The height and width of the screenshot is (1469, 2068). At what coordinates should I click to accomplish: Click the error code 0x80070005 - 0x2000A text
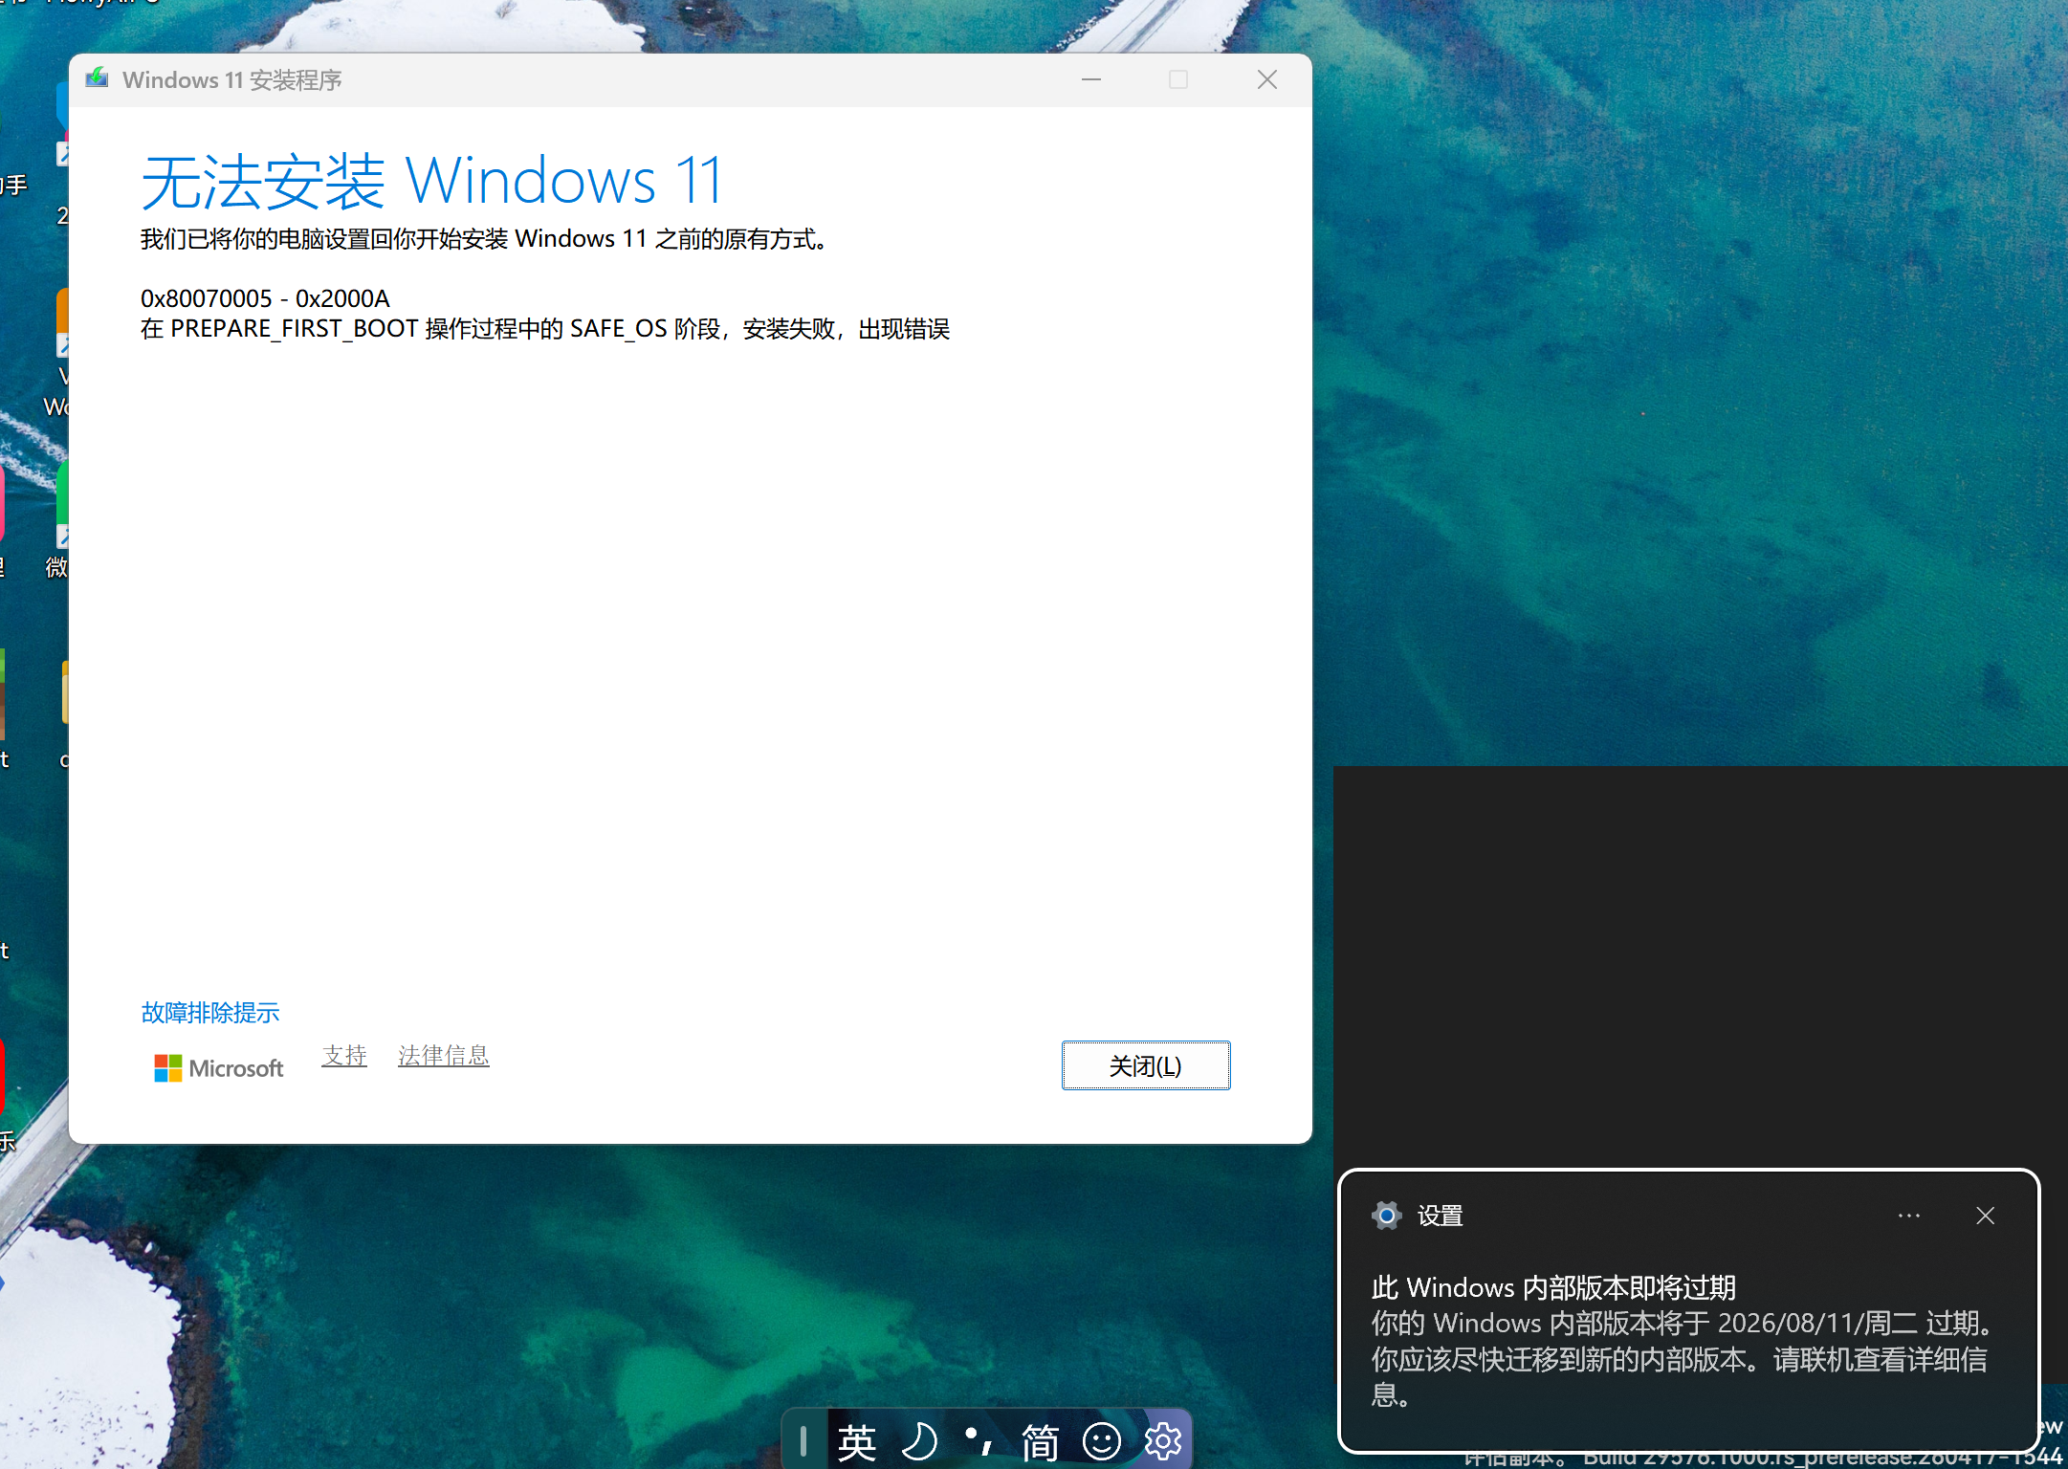pyautogui.click(x=265, y=298)
